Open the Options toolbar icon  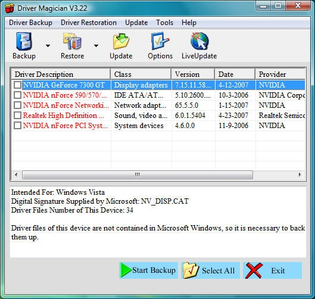(160, 41)
